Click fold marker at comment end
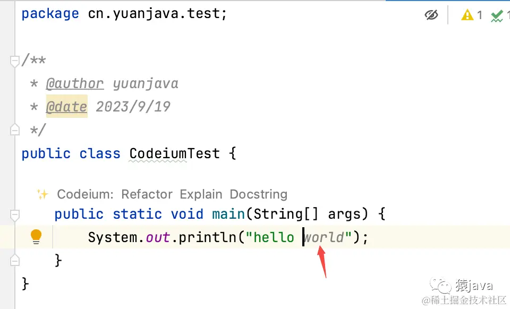The image size is (510, 309). click(15, 130)
